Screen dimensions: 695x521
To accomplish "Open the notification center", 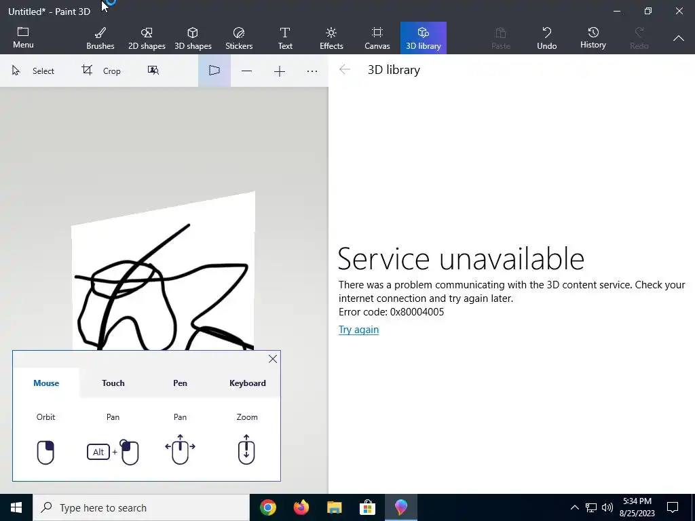I will click(x=673, y=507).
